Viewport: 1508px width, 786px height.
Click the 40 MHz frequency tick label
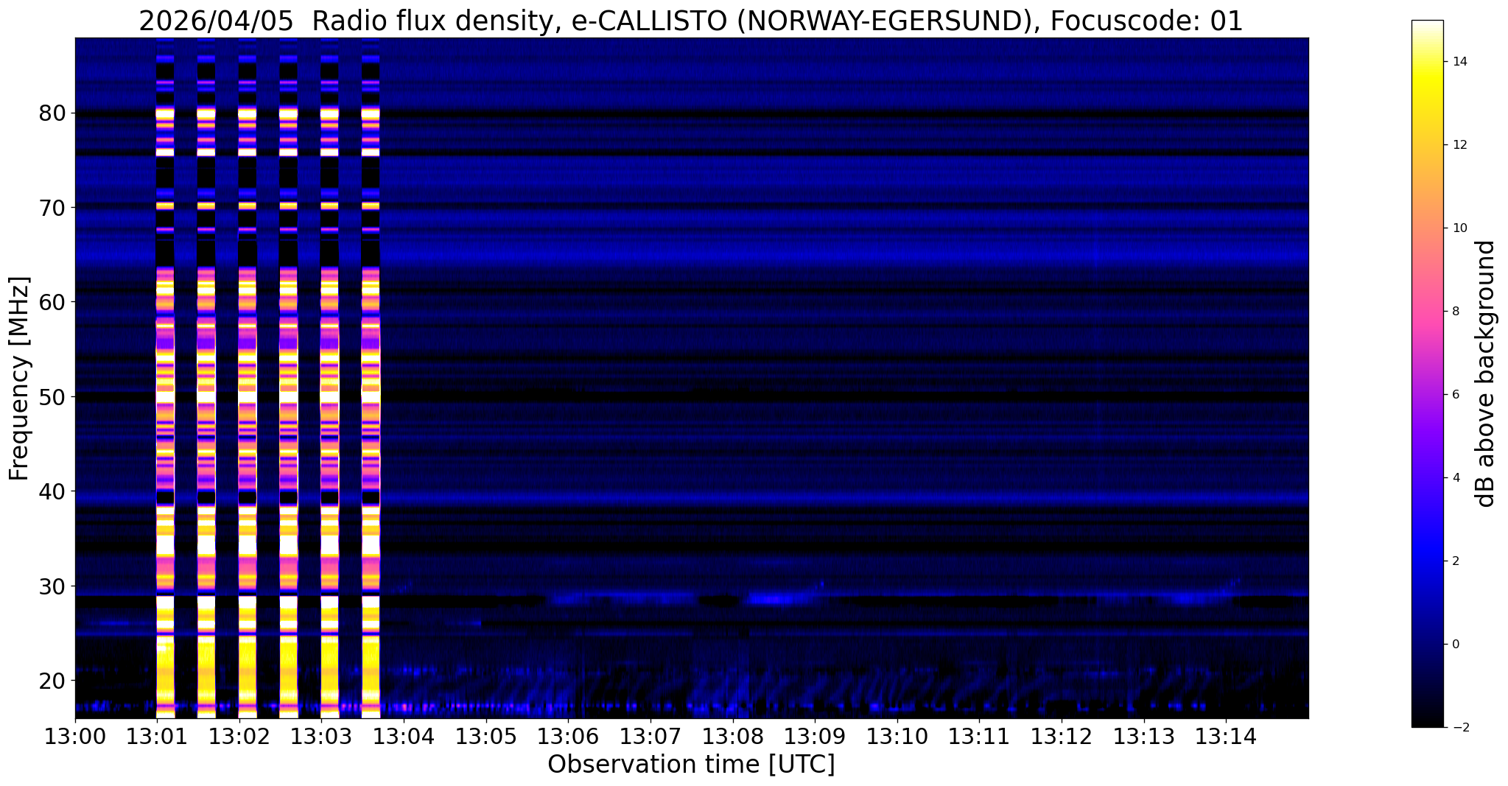(53, 491)
